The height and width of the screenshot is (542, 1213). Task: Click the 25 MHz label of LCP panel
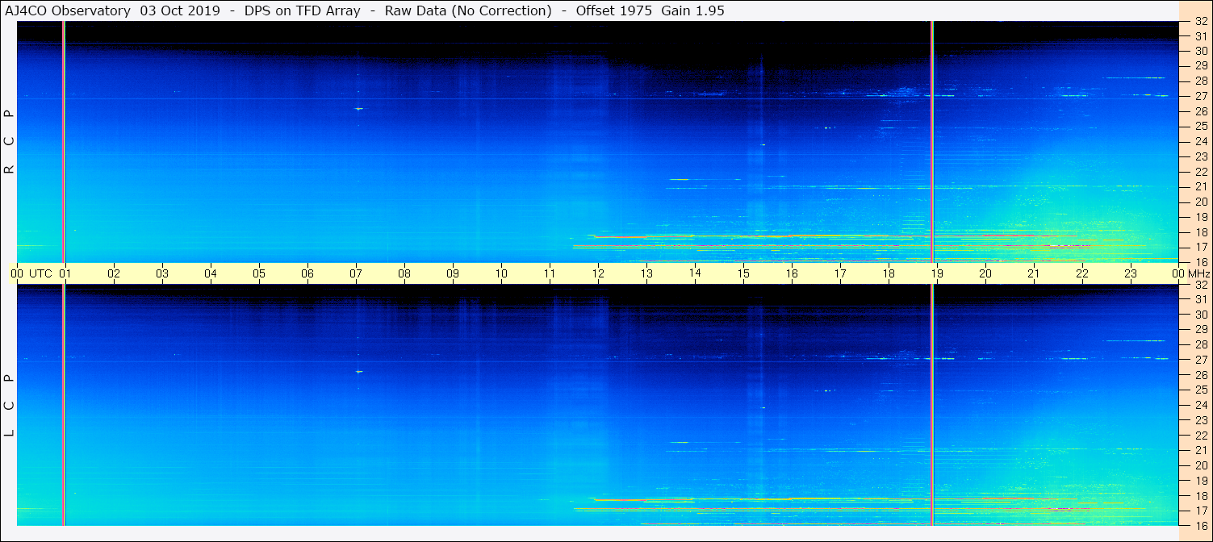coord(1201,390)
